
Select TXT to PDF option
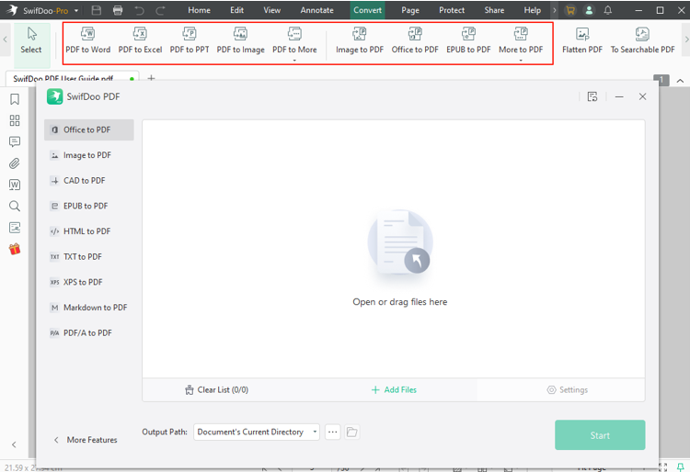89,257
